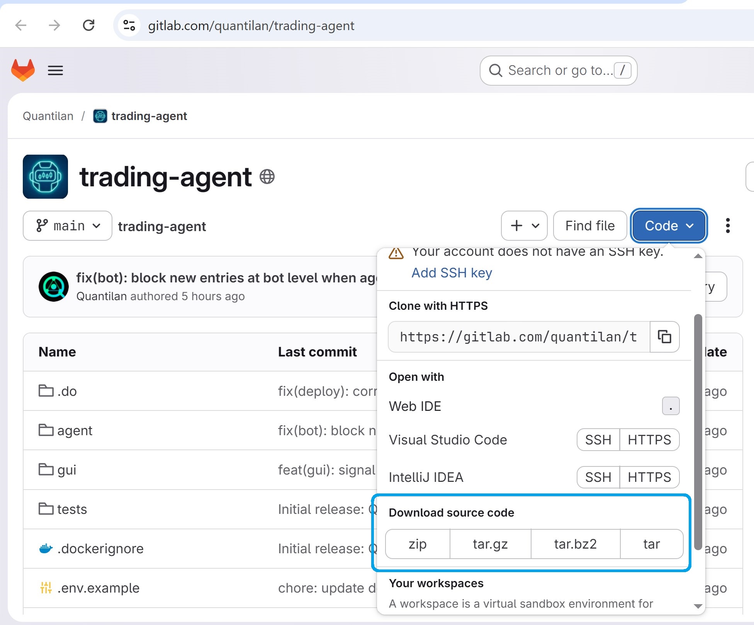The width and height of the screenshot is (754, 625).
Task: Open IntelliJ IDEA via SSH
Action: (x=598, y=477)
